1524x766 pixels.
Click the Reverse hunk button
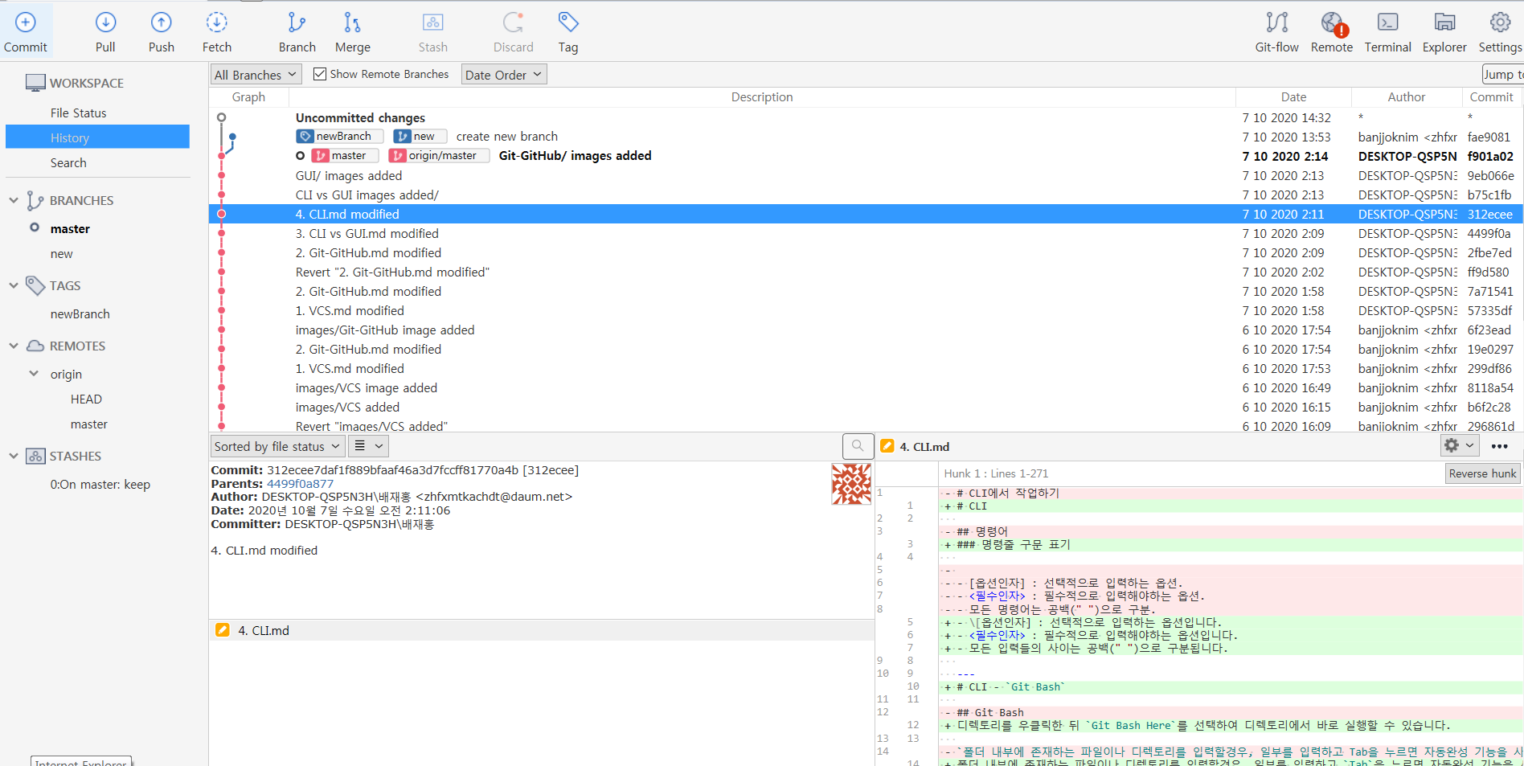pos(1481,473)
